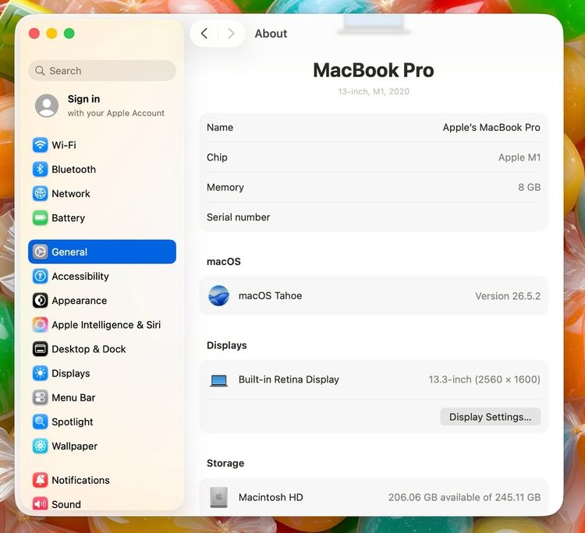The image size is (585, 533).
Task: Open Desktop & Dock settings
Action: 102,349
